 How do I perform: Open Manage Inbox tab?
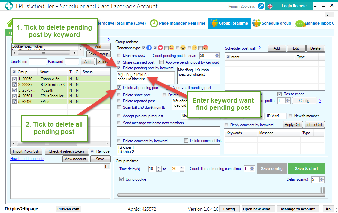[315, 23]
